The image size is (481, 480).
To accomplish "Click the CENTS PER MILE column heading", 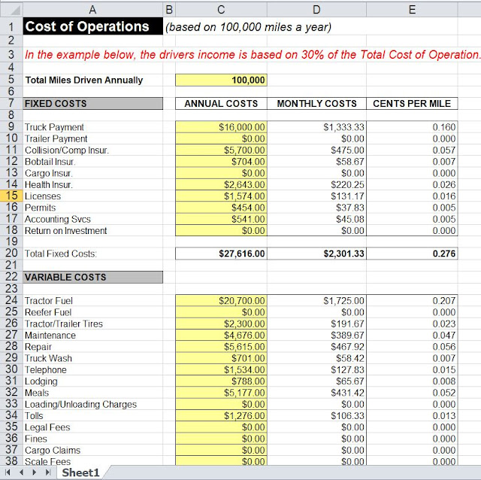I will pos(412,104).
